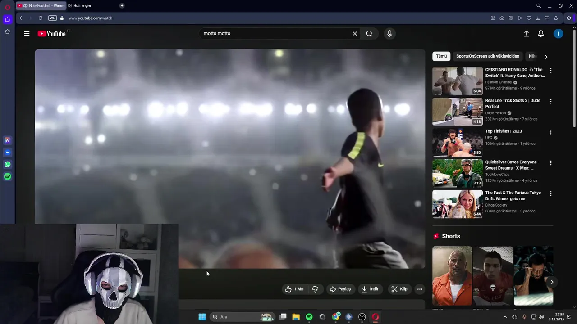Image resolution: width=577 pixels, height=324 pixels.
Task: Select the Tümü filter chip
Action: click(441, 56)
